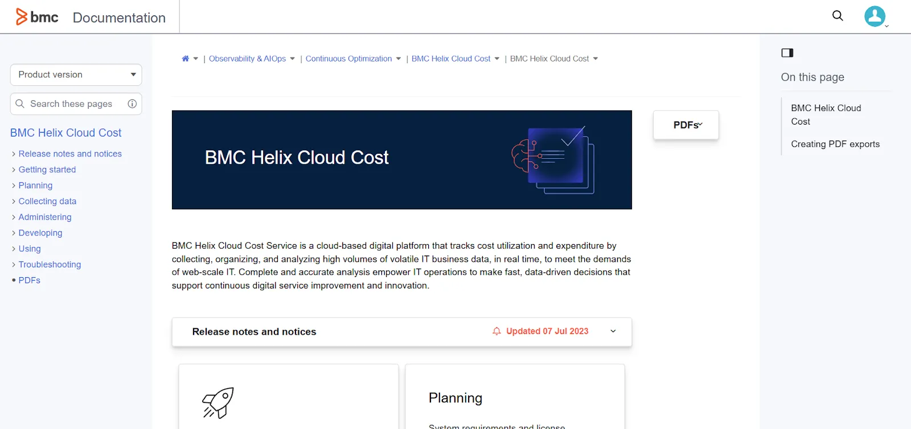Open the home breadcrumb dropdown arrow
Screen dimensions: 911x429
click(195, 59)
